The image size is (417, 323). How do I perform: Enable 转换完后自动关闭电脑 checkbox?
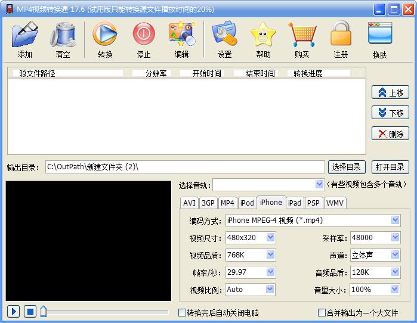(183, 312)
